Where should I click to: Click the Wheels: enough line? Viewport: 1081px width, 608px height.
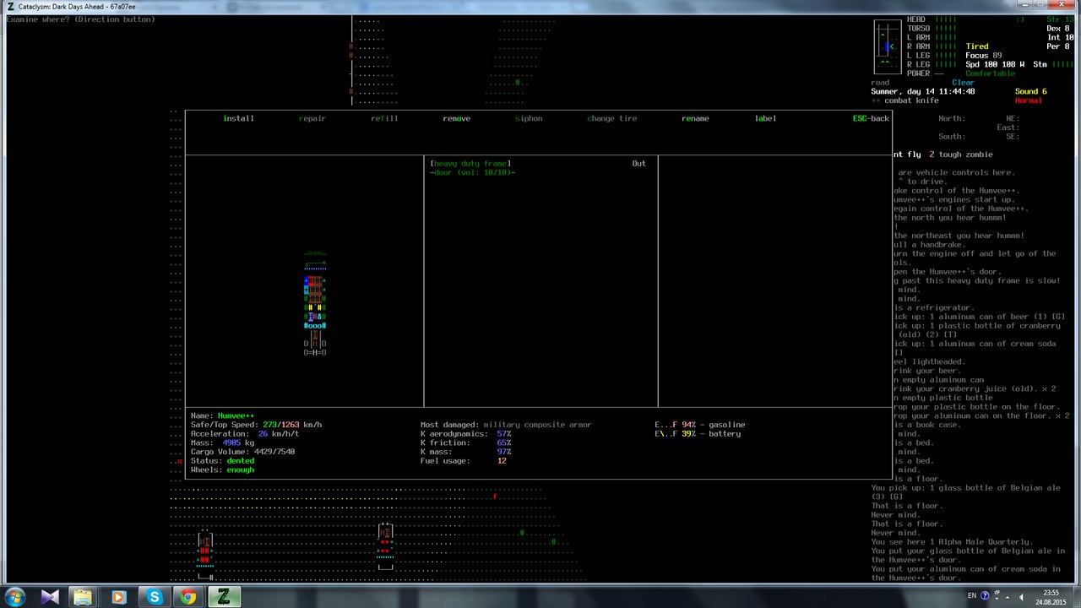[222, 470]
